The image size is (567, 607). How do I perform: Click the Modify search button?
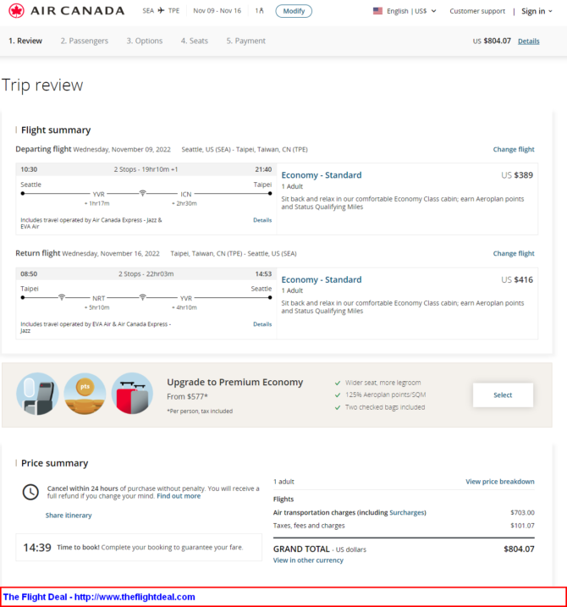(x=294, y=11)
